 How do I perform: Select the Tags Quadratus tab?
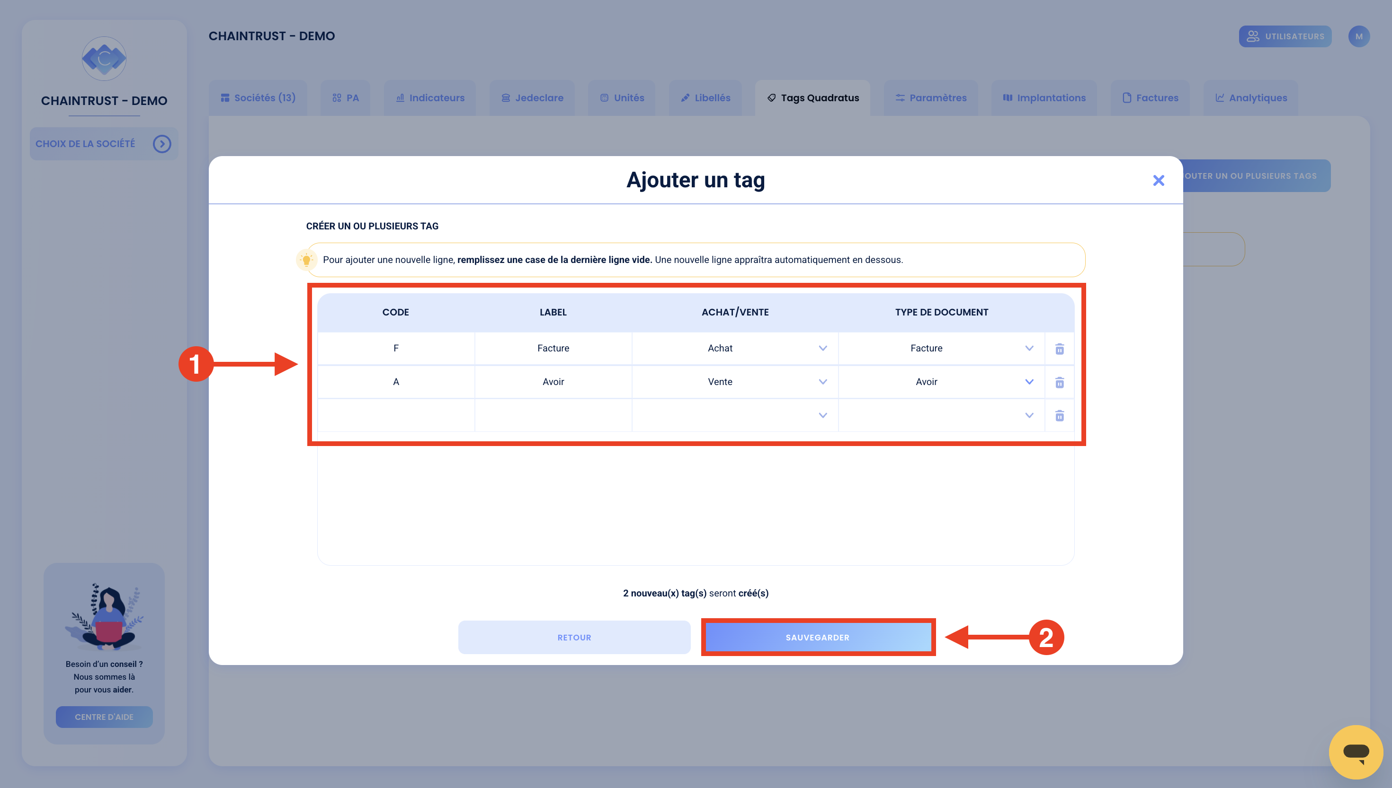812,98
